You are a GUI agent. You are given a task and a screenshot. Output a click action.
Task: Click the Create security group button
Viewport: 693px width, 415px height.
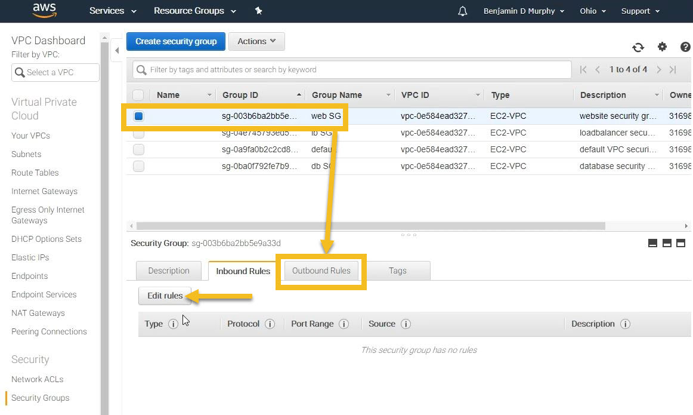pyautogui.click(x=176, y=41)
